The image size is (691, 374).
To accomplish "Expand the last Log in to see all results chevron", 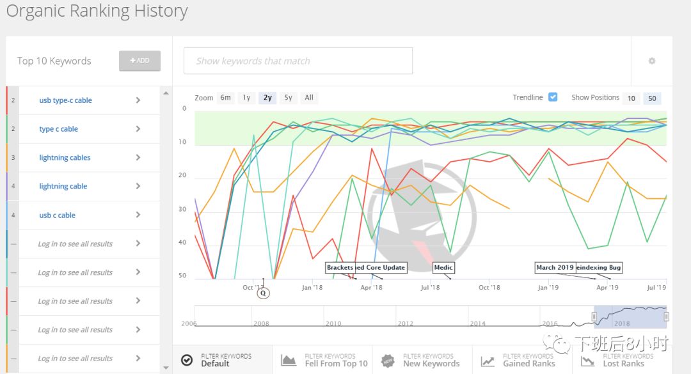I will 138,358.
